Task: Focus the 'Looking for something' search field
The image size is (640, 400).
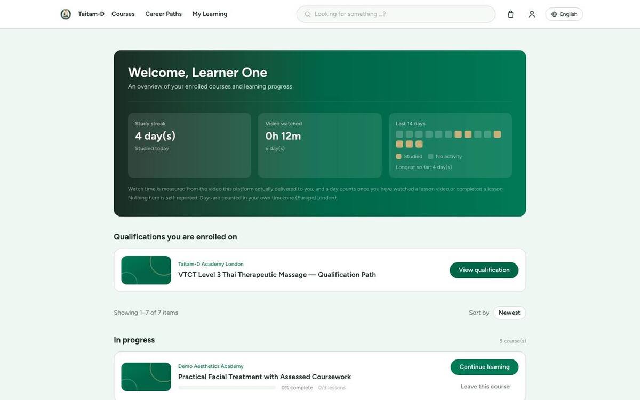Action: coord(396,14)
